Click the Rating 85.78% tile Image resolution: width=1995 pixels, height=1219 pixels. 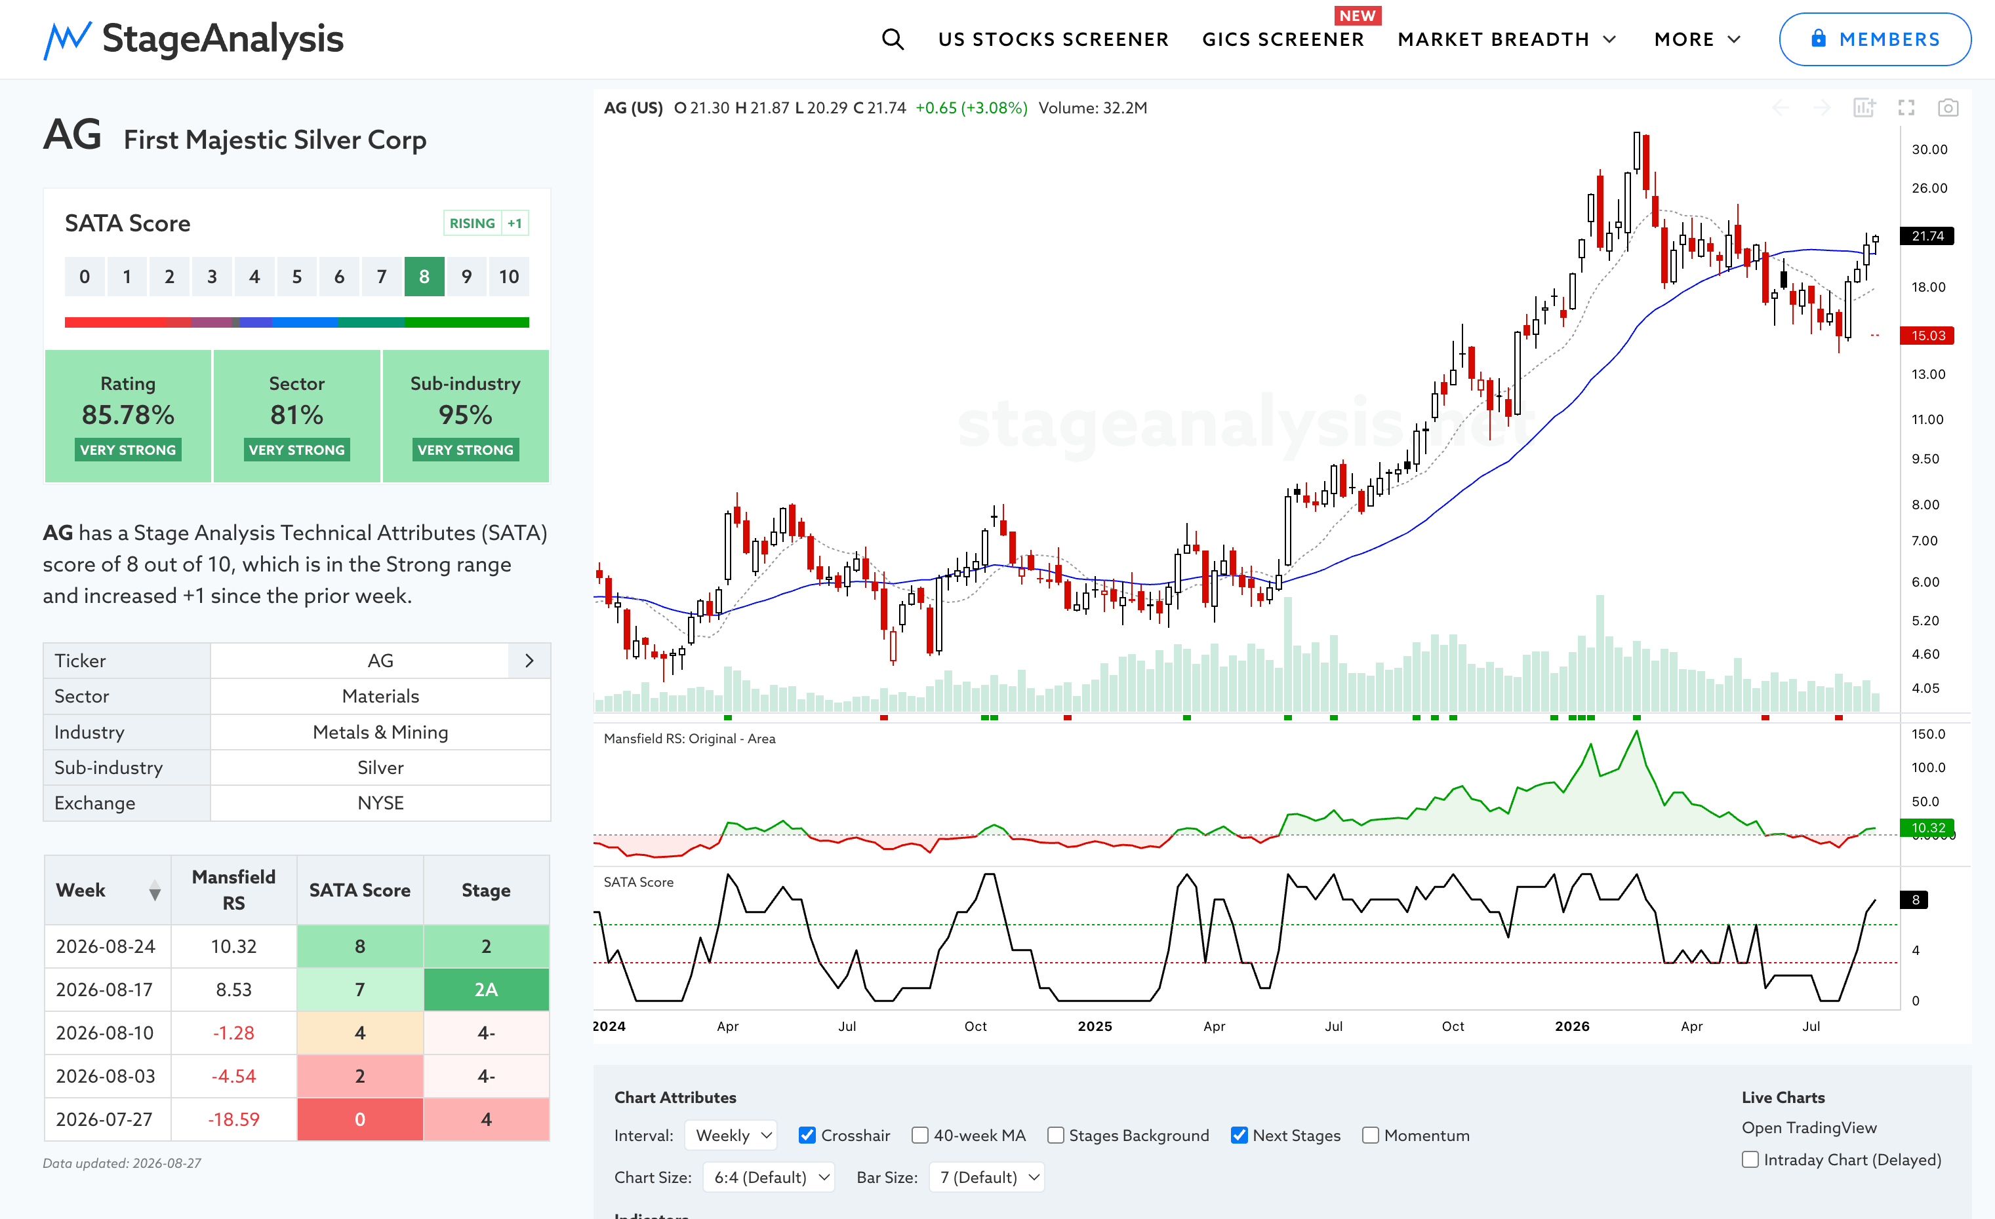[x=128, y=416]
